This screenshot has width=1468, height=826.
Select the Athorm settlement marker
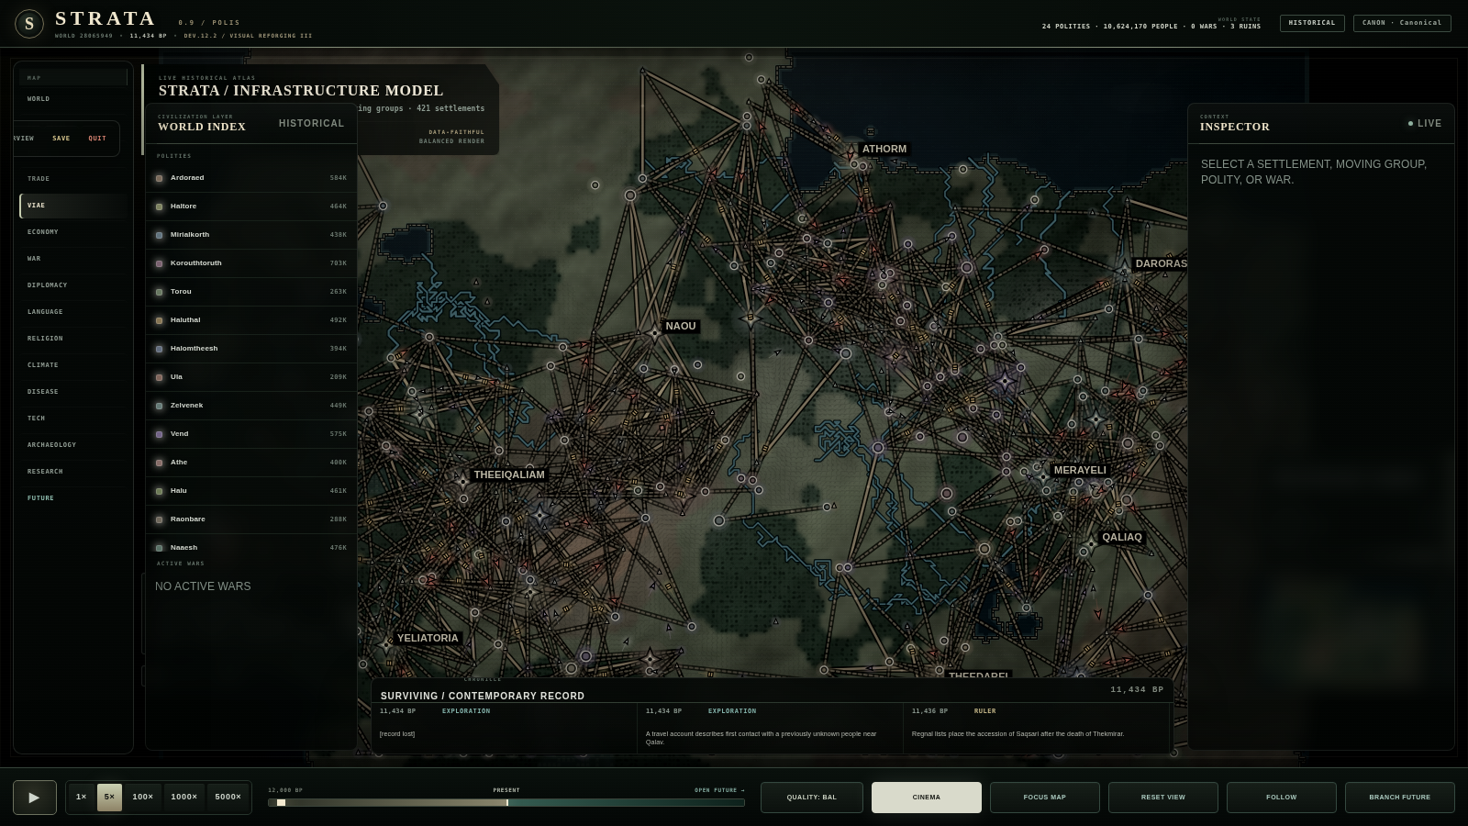pyautogui.click(x=852, y=151)
